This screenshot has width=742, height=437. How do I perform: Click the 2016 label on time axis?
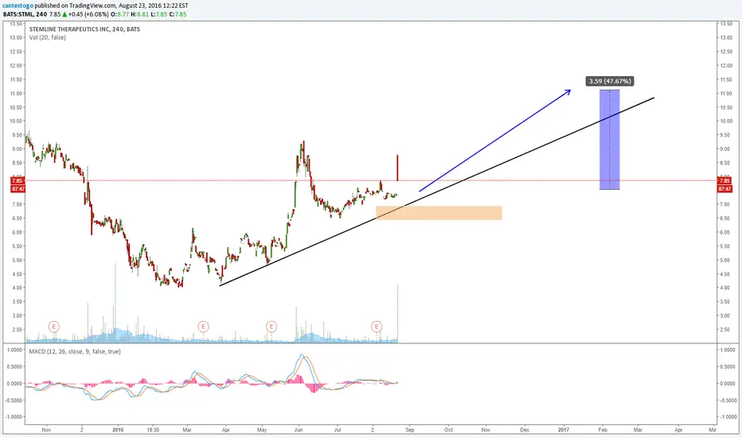[118, 430]
